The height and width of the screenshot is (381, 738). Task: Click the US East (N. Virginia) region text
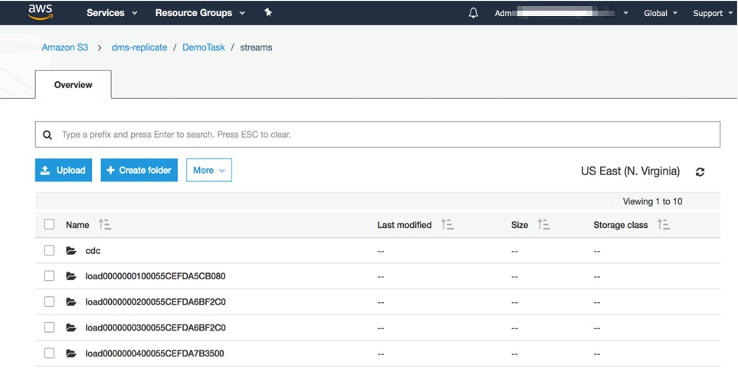pyautogui.click(x=630, y=171)
